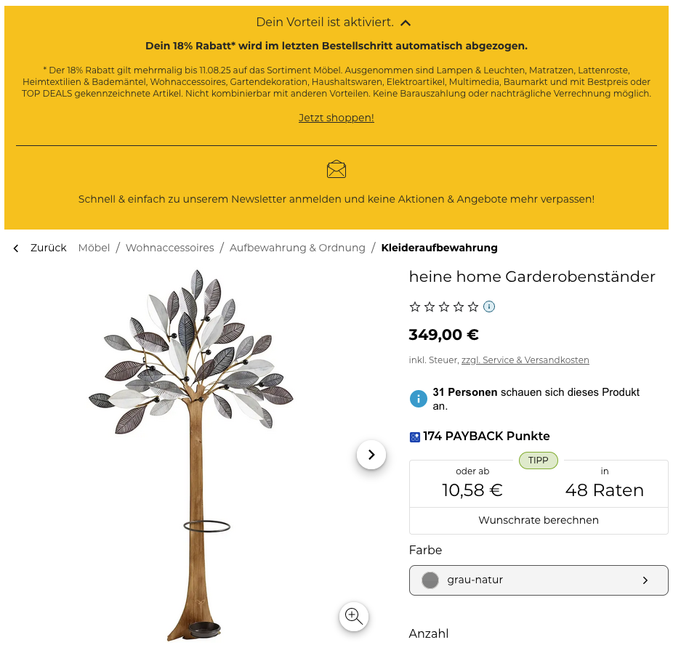Open the Farbe grau-natur dropdown
Viewport: 673px width, 645px height.
(539, 580)
